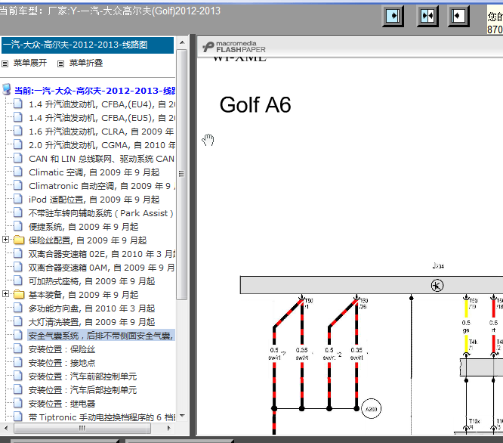Click horizontal scrollbar right arrow
The image size is (503, 443).
[x=169, y=428]
